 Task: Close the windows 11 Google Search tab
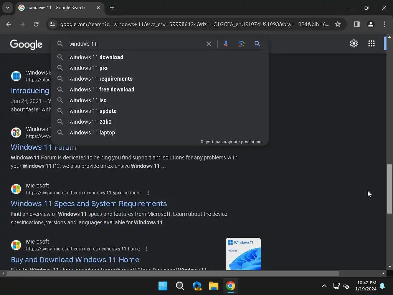pyautogui.click(x=98, y=8)
